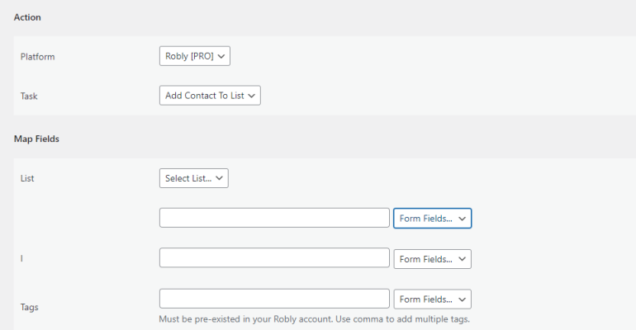
Task: Expand the Select List dropdown
Action: tap(194, 178)
